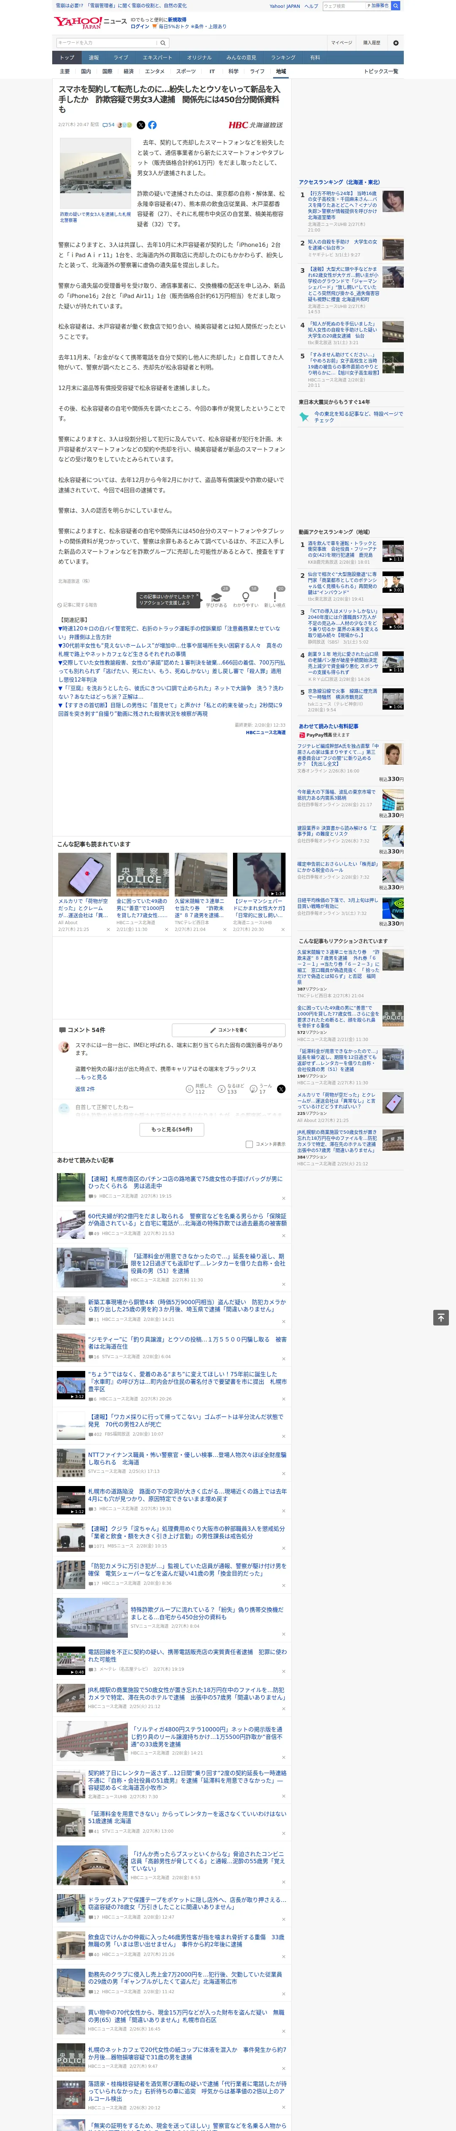
Task: Open the 地域 category
Action: (281, 71)
